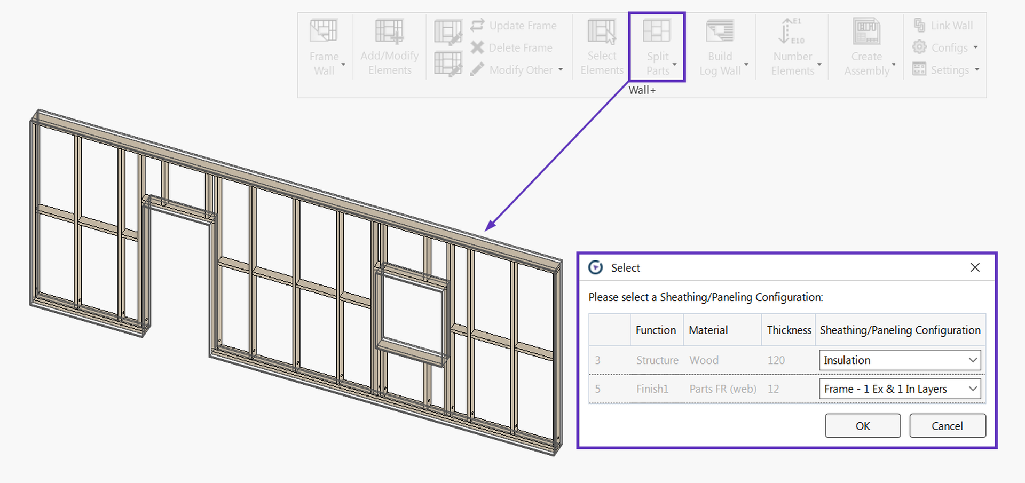The image size is (1025, 483).
Task: Close the Select dialog with the X
Action: [975, 267]
